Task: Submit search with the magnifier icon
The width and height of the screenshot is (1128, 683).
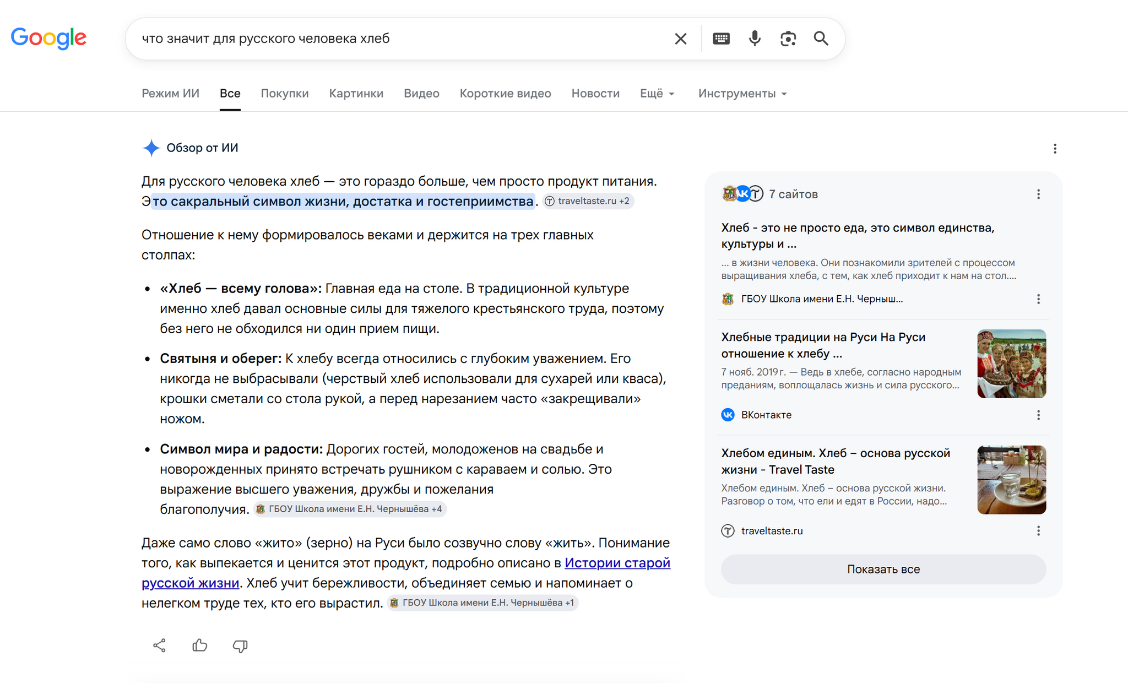Action: (821, 39)
